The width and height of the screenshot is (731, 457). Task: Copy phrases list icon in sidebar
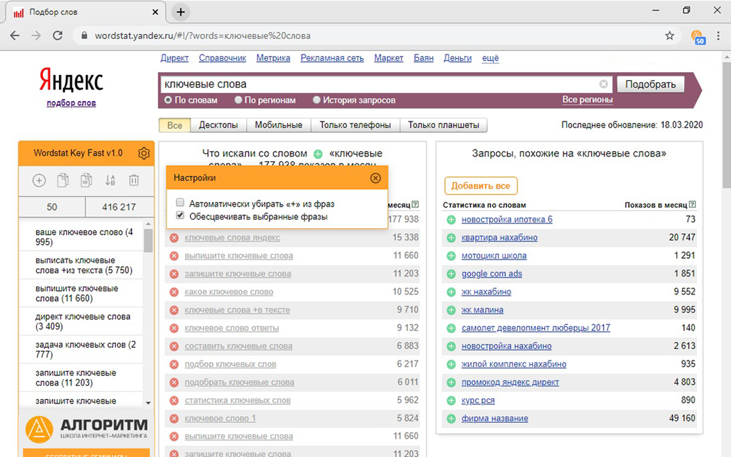click(63, 181)
